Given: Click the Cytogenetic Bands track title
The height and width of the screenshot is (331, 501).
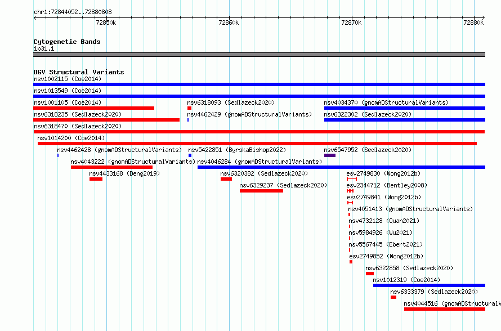Looking at the screenshot, I should point(67,42).
